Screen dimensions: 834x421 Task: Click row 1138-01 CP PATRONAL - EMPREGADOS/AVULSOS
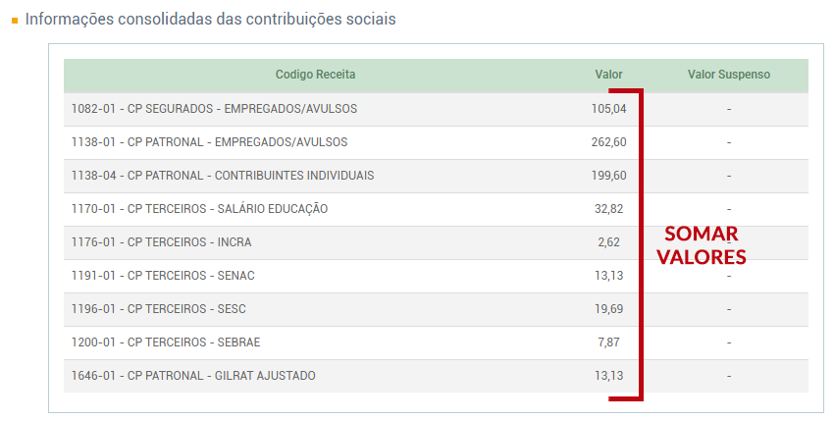pos(209,142)
